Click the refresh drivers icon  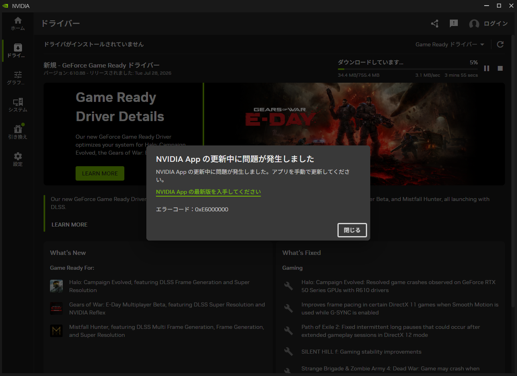click(500, 44)
